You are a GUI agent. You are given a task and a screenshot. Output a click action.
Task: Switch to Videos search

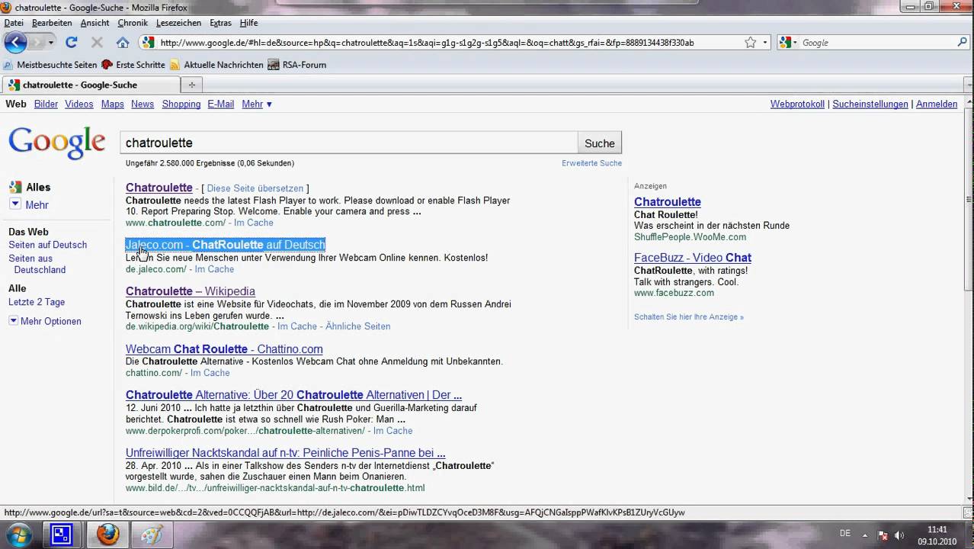pyautogui.click(x=79, y=104)
